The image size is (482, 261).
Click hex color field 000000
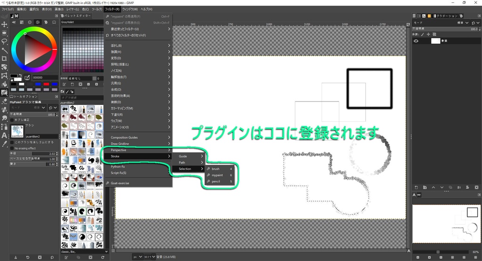tap(45, 78)
